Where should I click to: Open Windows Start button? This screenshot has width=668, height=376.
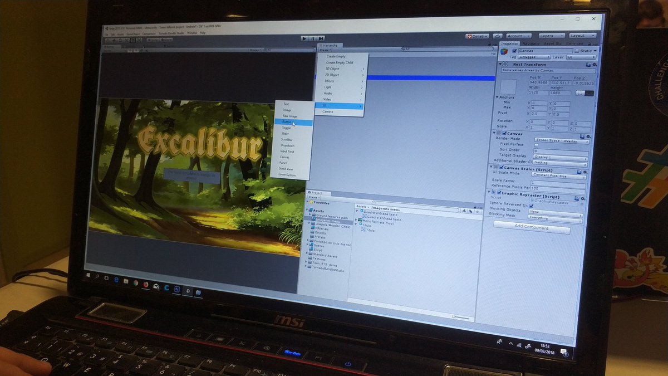coord(88,275)
